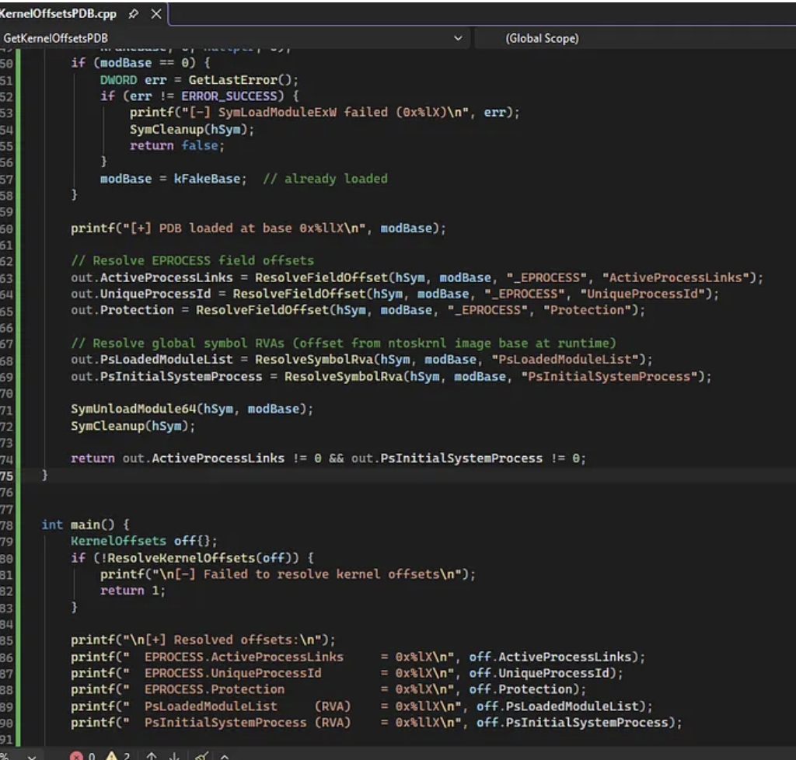This screenshot has width=796, height=760.
Task: Click printf 'PsInitialSystemProcess (RVA)' line
Action: [376, 723]
